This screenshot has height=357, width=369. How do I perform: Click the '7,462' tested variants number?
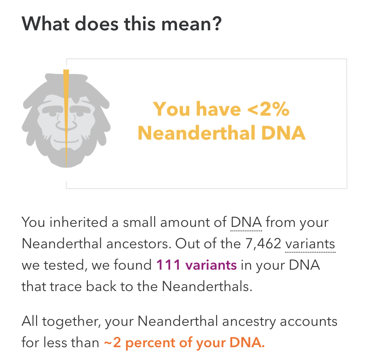(263, 244)
